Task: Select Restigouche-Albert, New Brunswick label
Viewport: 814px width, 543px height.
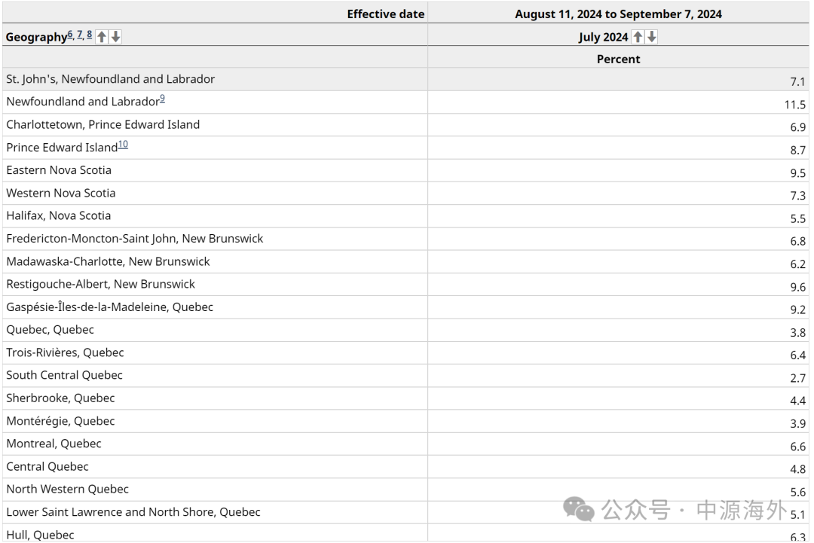Action: tap(101, 284)
